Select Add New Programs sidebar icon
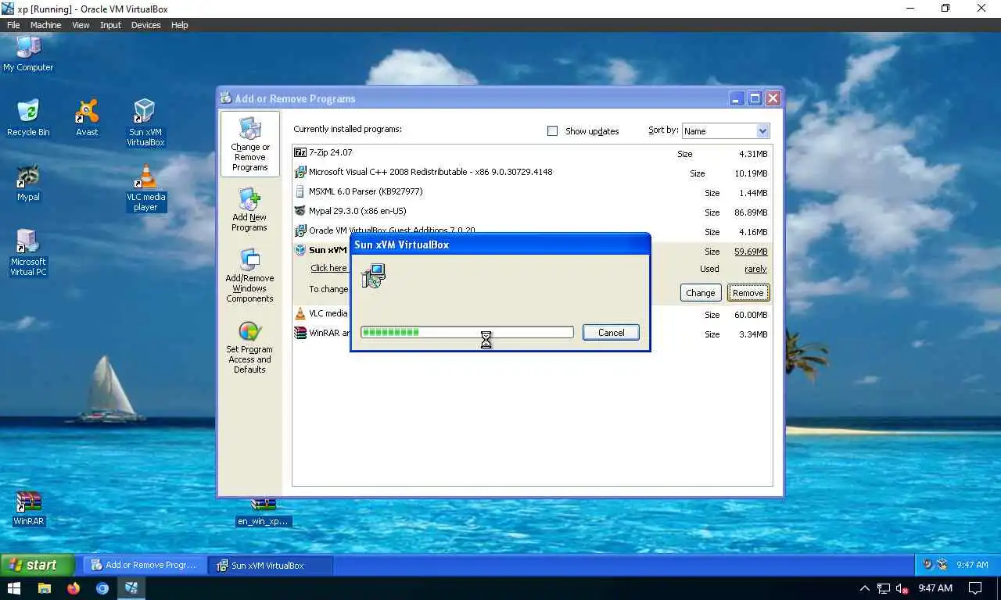Viewport: 1001px width, 600px height. [249, 209]
